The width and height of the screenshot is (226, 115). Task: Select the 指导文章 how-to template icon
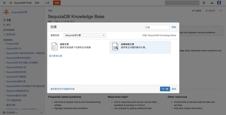55,47
